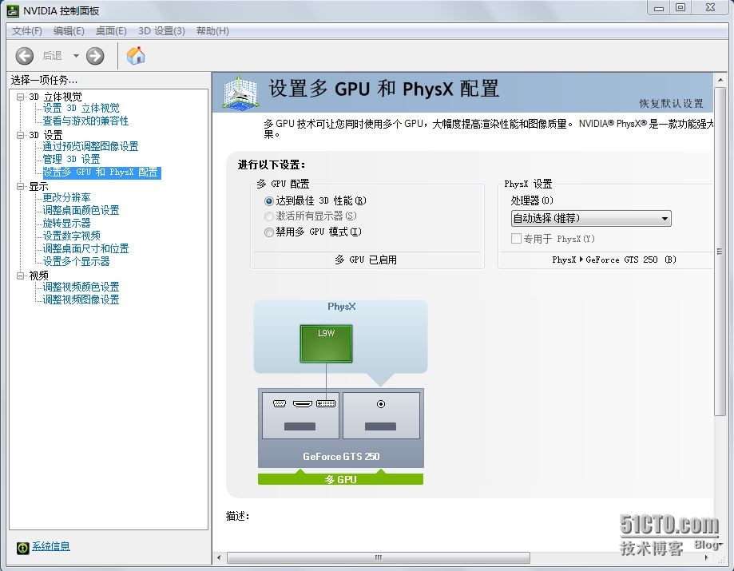Collapse the 3D 设置 tree node
734x571 pixels.
(x=21, y=135)
